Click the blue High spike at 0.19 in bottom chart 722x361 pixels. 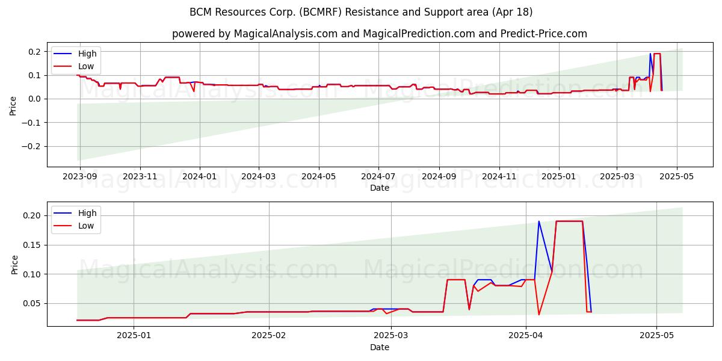click(538, 221)
